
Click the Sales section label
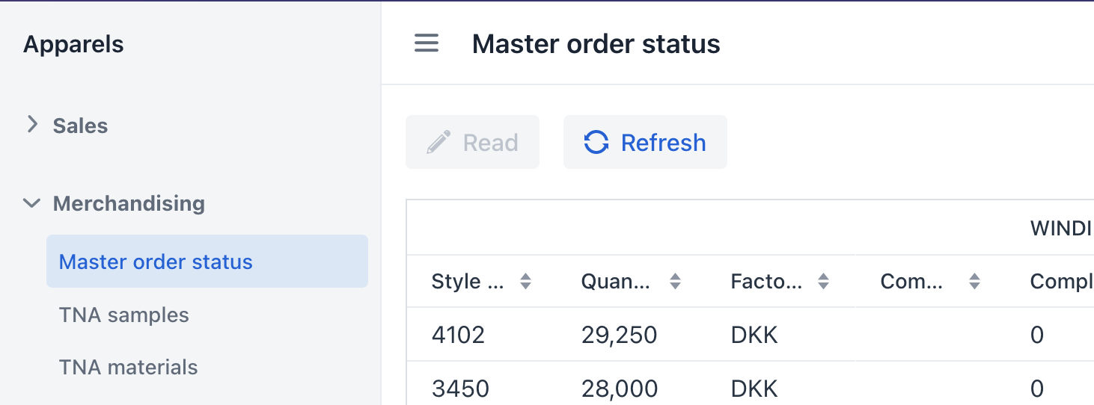tap(80, 126)
